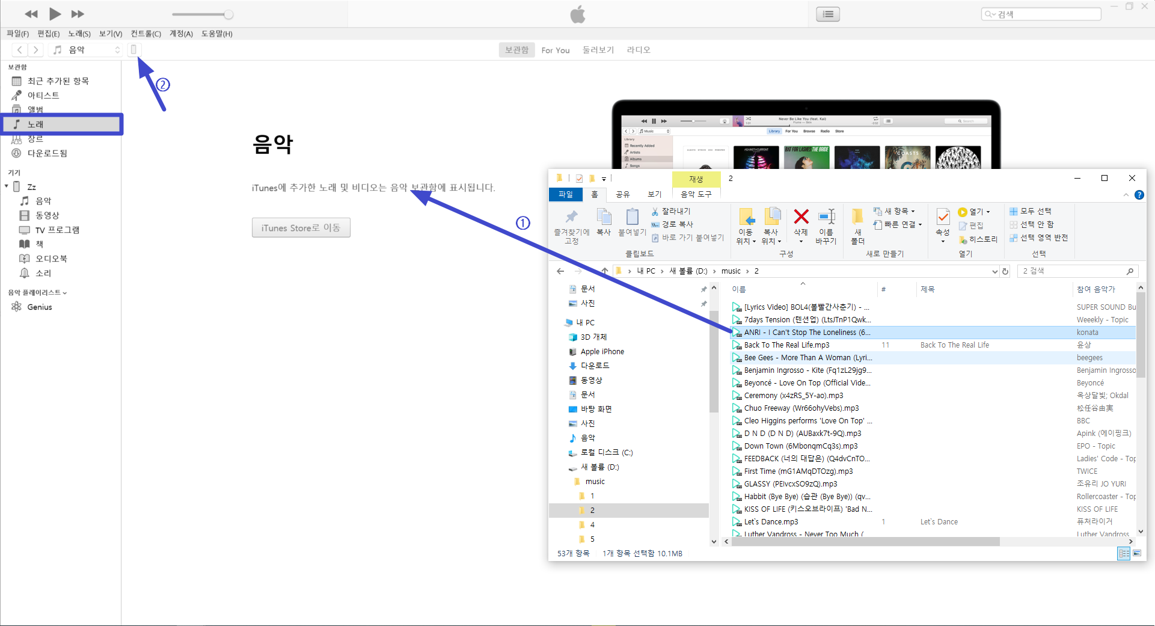Click the 이름 바꾸기 rename icon
This screenshot has height=626, width=1155.
pos(826,227)
